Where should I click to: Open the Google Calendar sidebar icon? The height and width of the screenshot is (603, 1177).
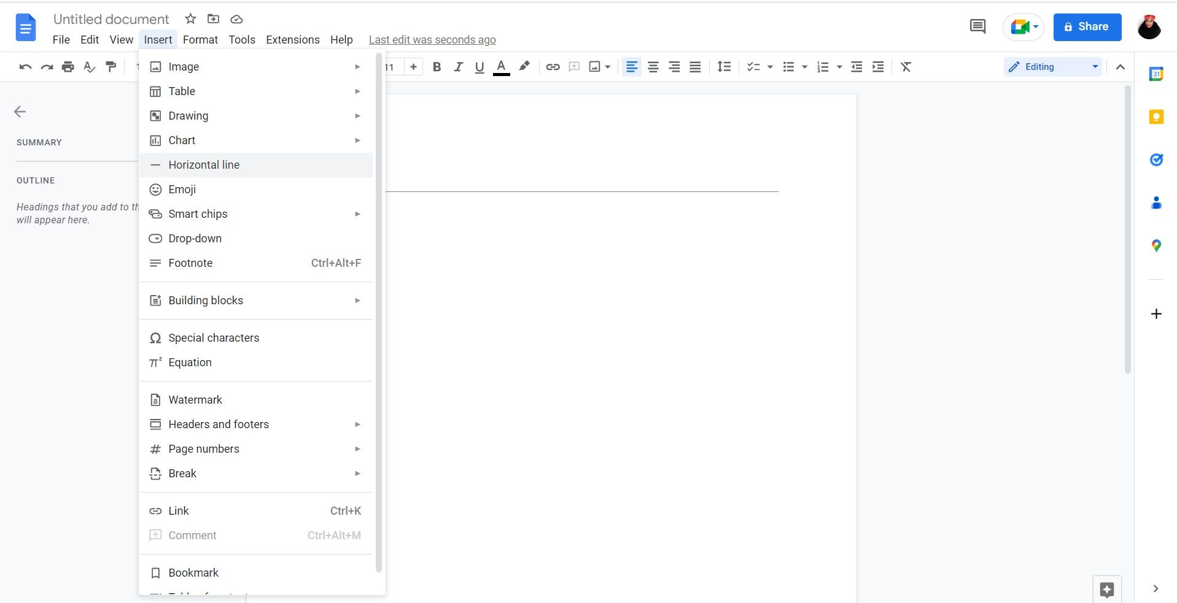(x=1157, y=74)
